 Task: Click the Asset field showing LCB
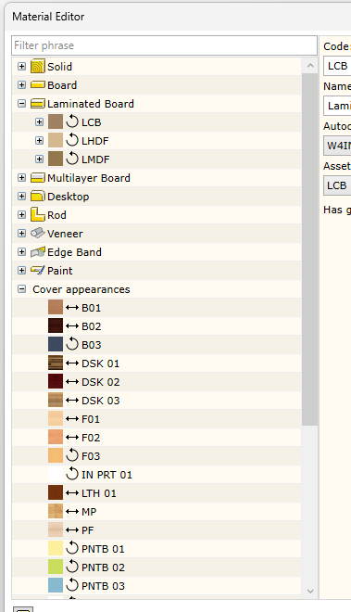pos(337,185)
